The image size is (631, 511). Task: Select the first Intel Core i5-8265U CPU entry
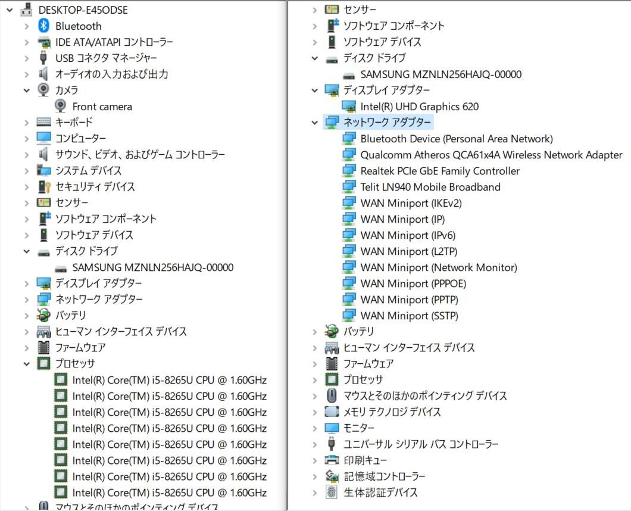[170, 380]
